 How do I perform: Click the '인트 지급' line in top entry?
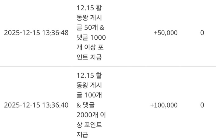pos(89,57)
